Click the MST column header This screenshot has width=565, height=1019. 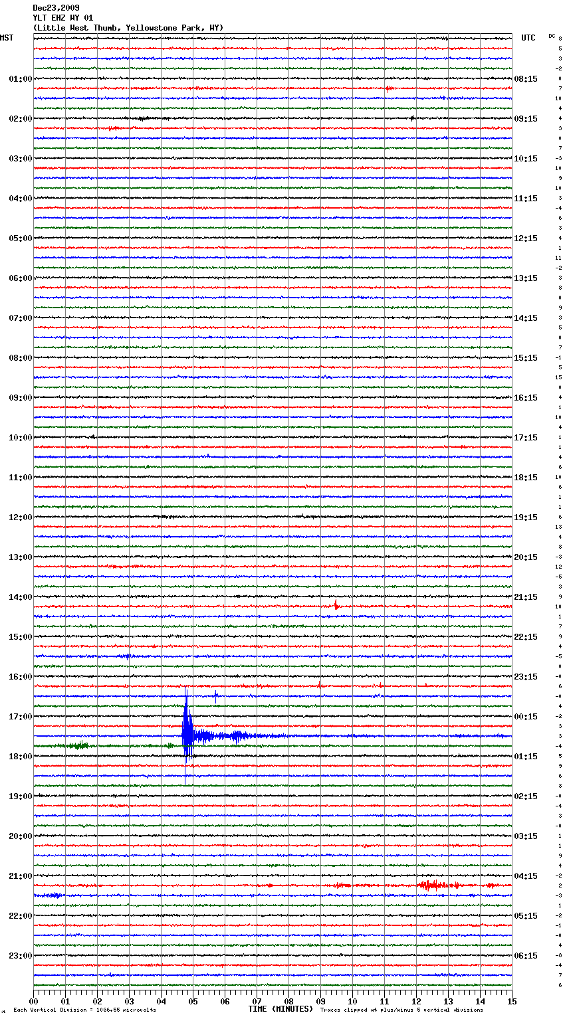point(7,38)
